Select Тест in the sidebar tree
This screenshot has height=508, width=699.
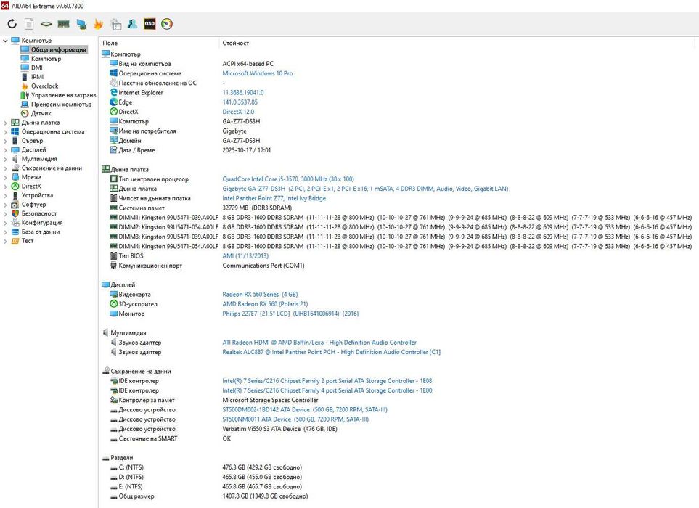tap(28, 241)
